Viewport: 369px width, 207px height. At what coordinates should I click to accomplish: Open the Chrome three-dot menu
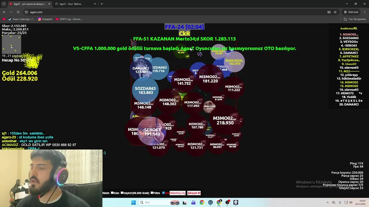[365, 12]
